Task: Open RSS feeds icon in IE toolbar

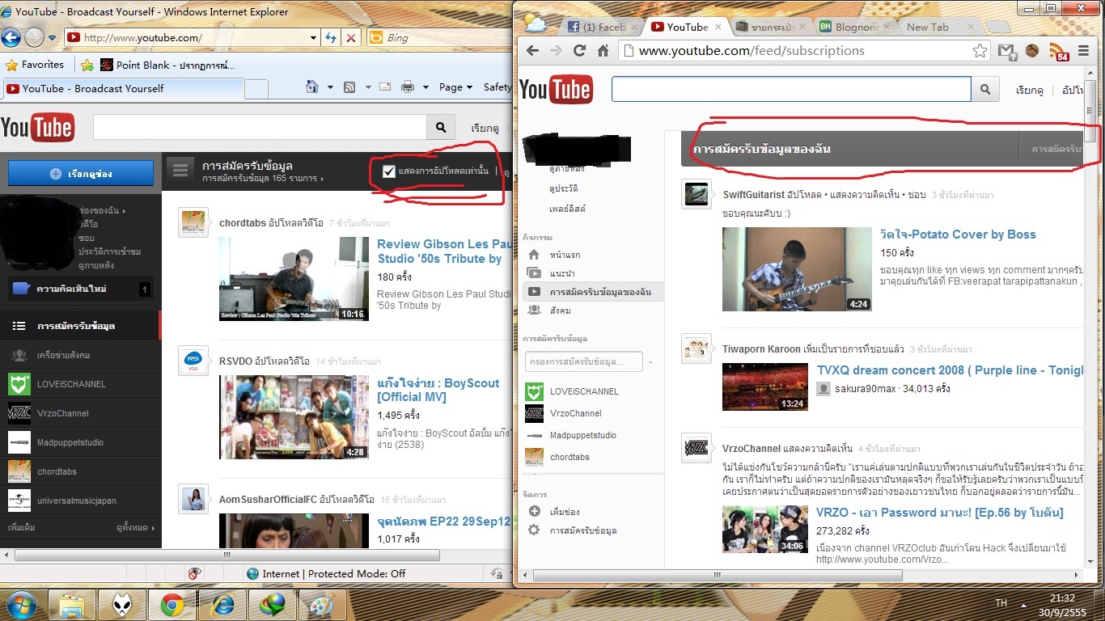Action: pos(349,87)
